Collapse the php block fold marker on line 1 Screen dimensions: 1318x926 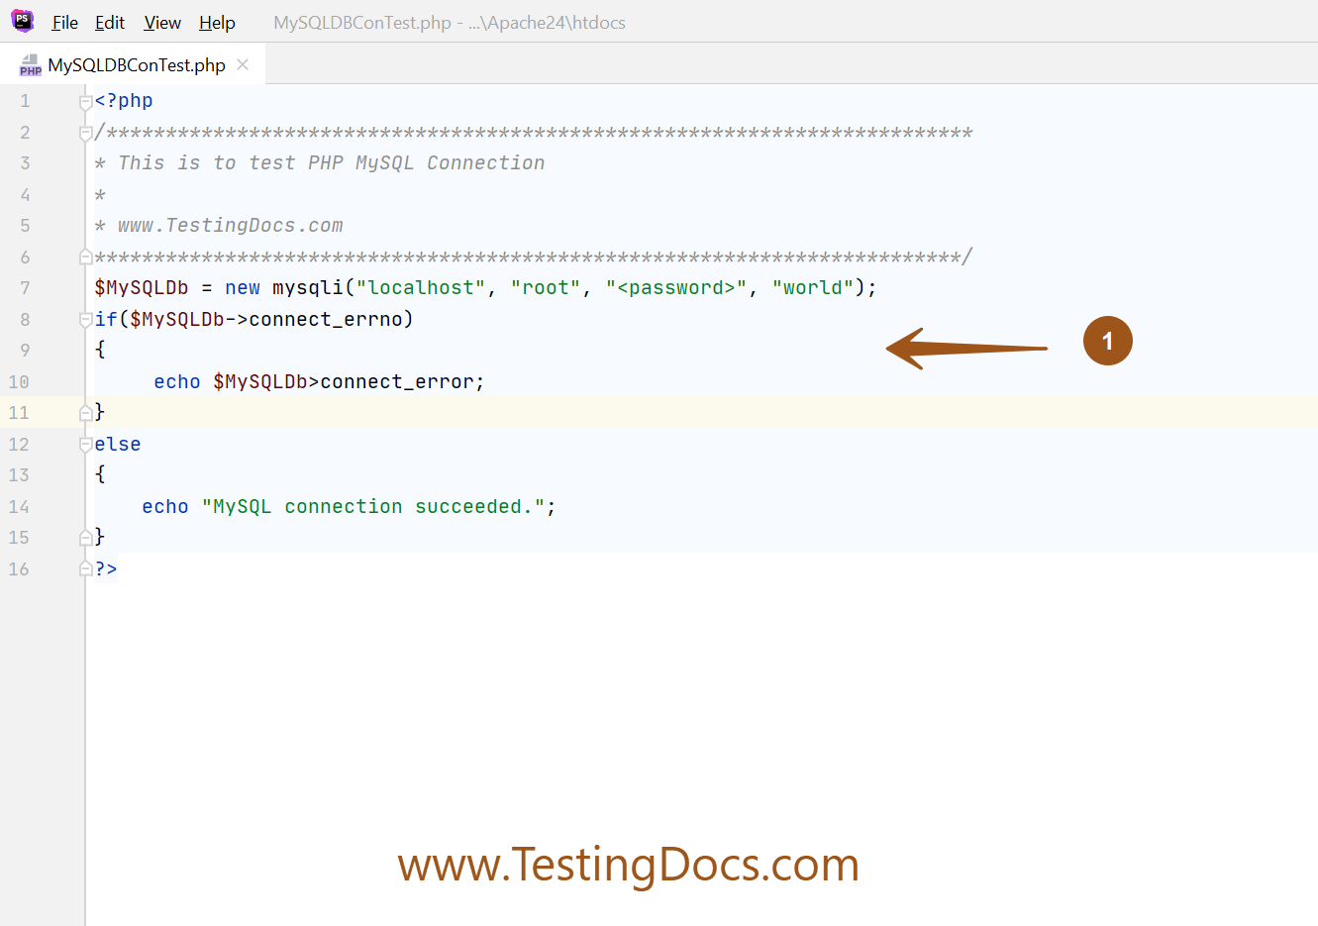click(85, 100)
